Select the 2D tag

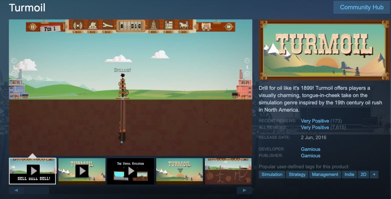(363, 174)
